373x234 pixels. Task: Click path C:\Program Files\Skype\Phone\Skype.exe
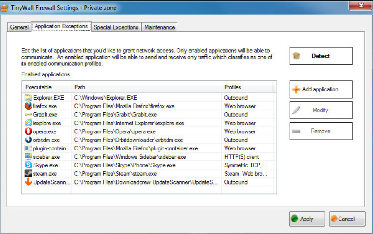pos(125,165)
